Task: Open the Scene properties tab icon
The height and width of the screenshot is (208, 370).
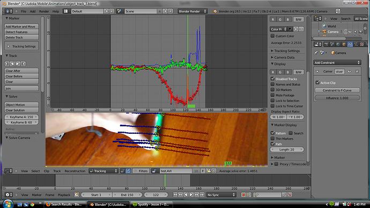Action: click(x=332, y=44)
